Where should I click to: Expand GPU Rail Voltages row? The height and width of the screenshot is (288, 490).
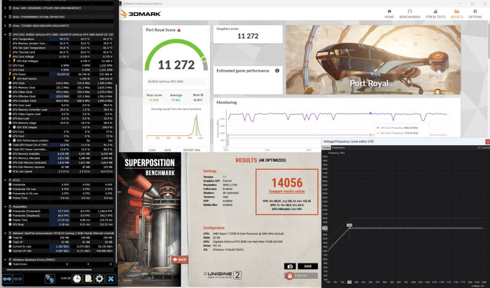pos(10,61)
